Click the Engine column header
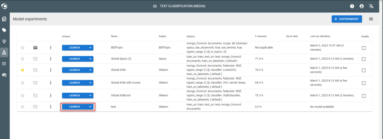 [162, 36]
